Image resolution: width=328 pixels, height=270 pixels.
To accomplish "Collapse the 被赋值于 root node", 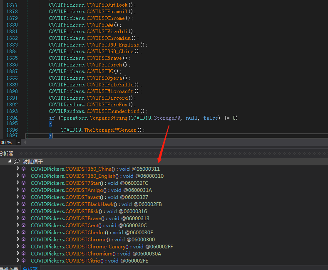I will click(10, 161).
